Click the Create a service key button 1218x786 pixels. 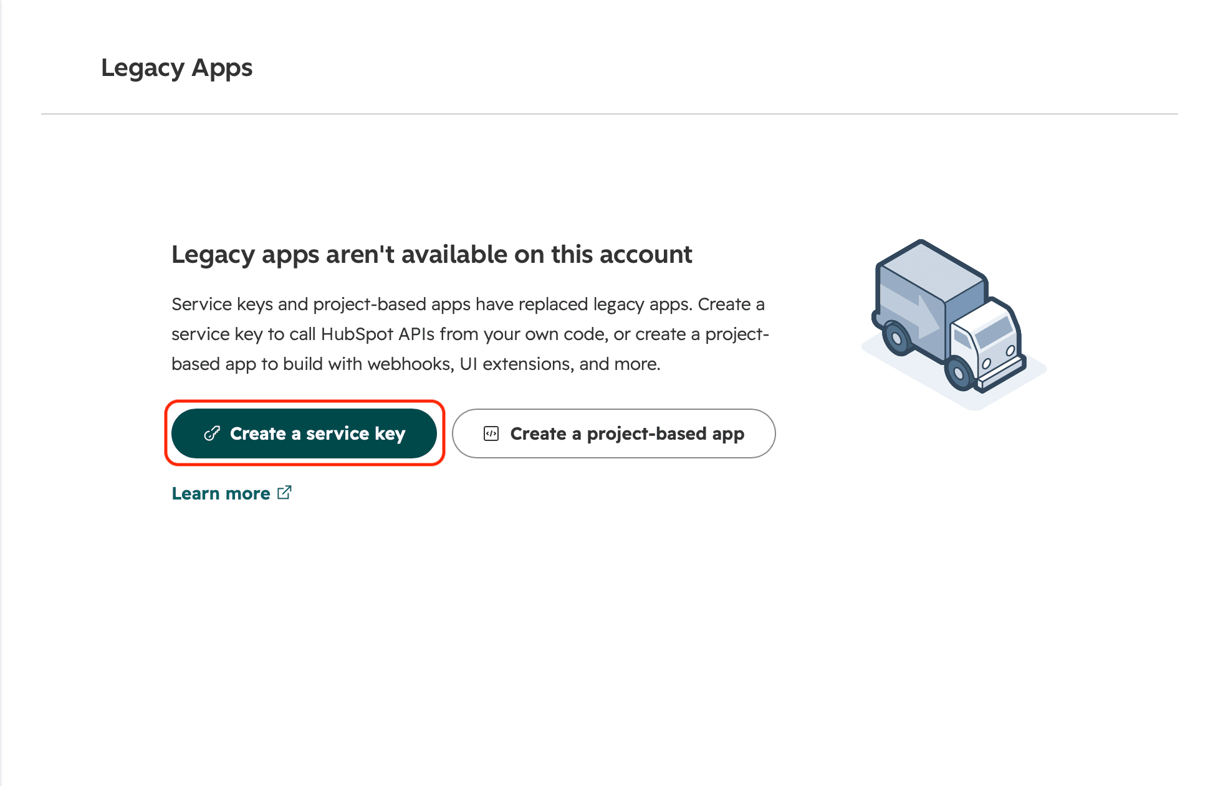[304, 433]
